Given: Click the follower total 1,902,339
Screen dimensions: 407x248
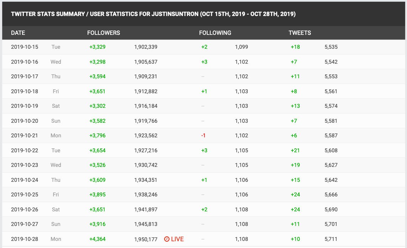Looking at the screenshot, I should (x=146, y=47).
